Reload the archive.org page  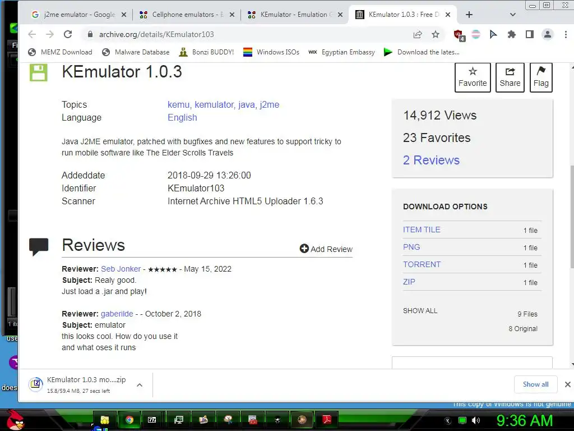[x=68, y=34]
